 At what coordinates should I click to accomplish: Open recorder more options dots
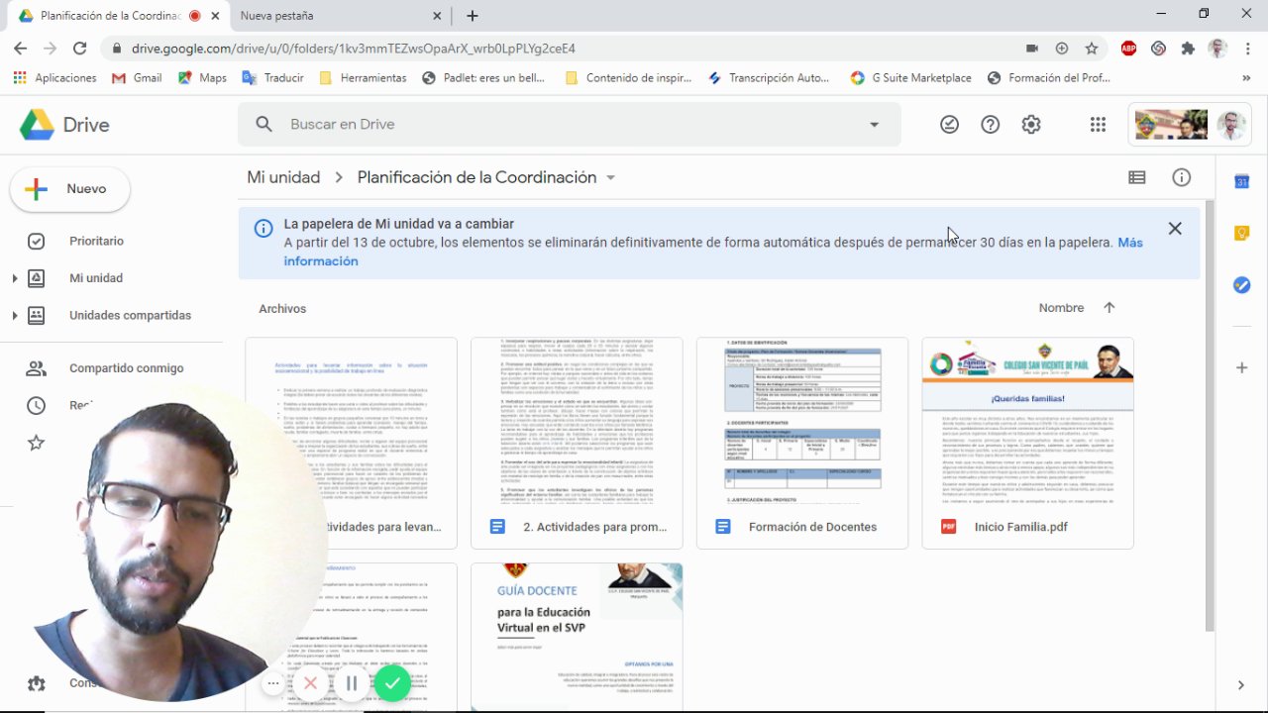[x=272, y=683]
